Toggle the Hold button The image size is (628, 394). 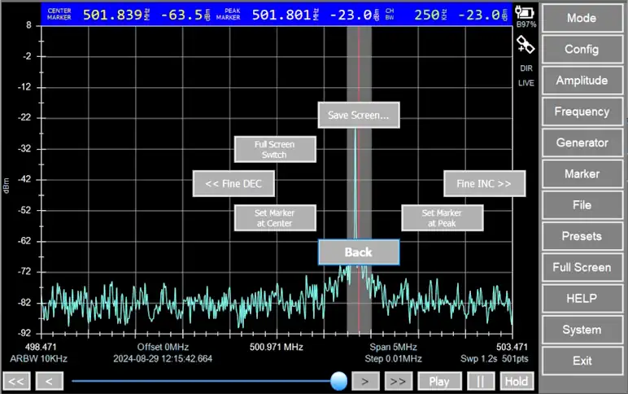coord(516,381)
